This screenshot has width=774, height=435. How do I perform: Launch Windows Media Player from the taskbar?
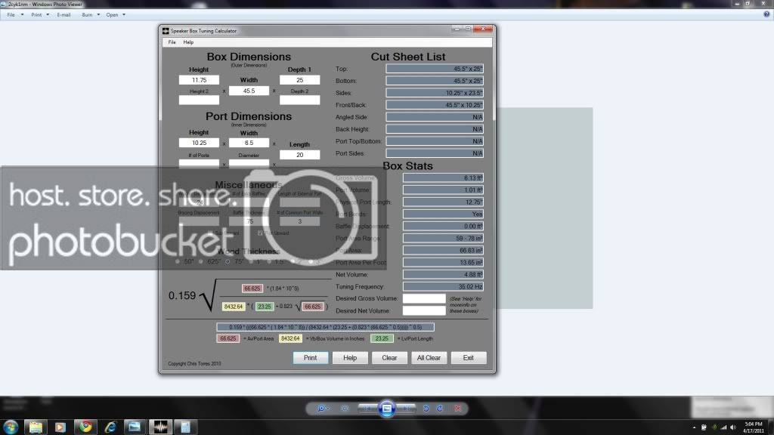coord(60,427)
